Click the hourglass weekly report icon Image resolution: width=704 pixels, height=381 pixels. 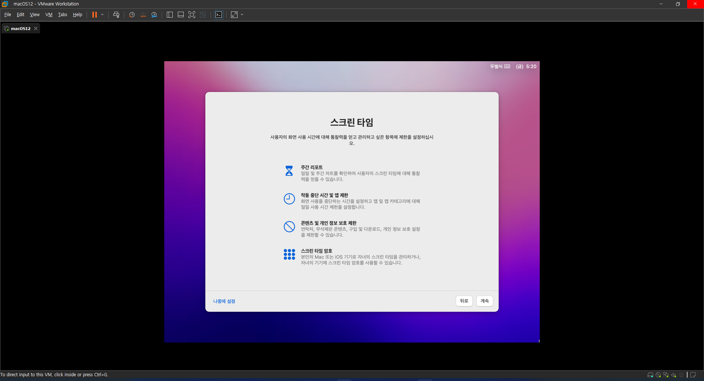click(289, 171)
